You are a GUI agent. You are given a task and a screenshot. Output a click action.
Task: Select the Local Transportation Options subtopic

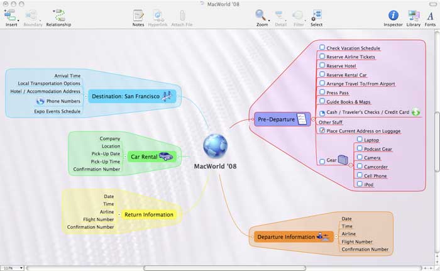(x=49, y=84)
